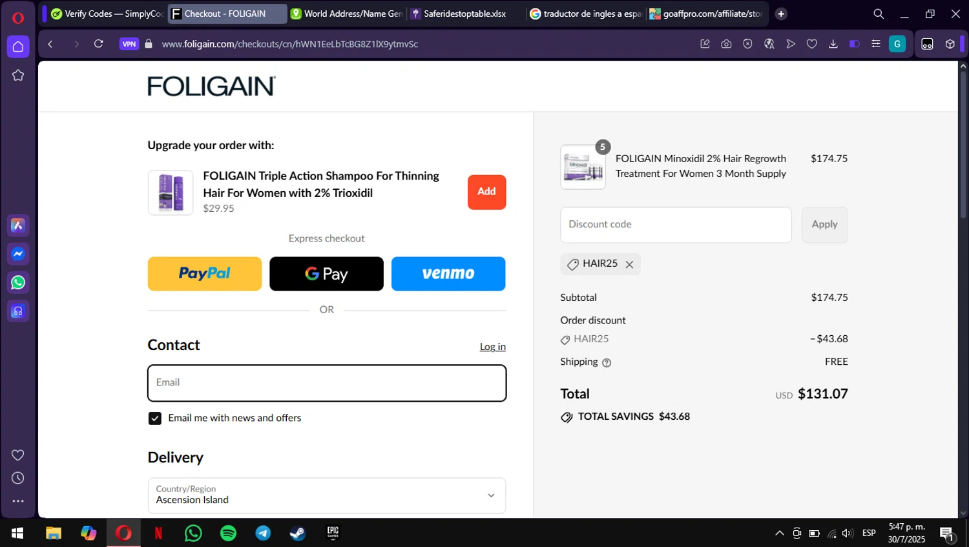Screen dimensions: 969x547
Task: Click Shipping help question icon
Action: coord(607,362)
